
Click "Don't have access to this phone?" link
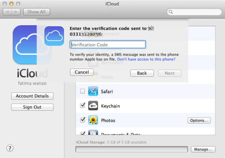pos(146,59)
